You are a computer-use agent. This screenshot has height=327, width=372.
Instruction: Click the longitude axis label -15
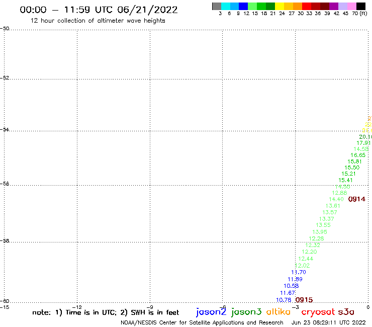coord(5,307)
